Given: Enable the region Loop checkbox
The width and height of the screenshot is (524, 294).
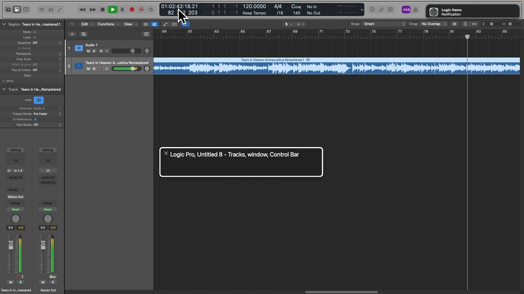Looking at the screenshot, I should pos(34,37).
